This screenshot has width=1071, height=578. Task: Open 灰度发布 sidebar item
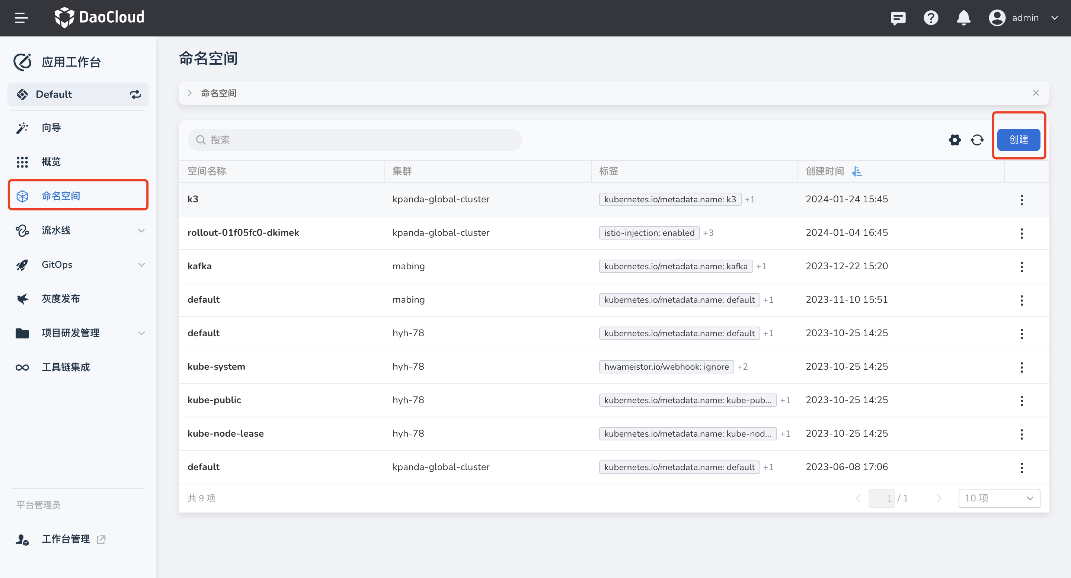[61, 299]
